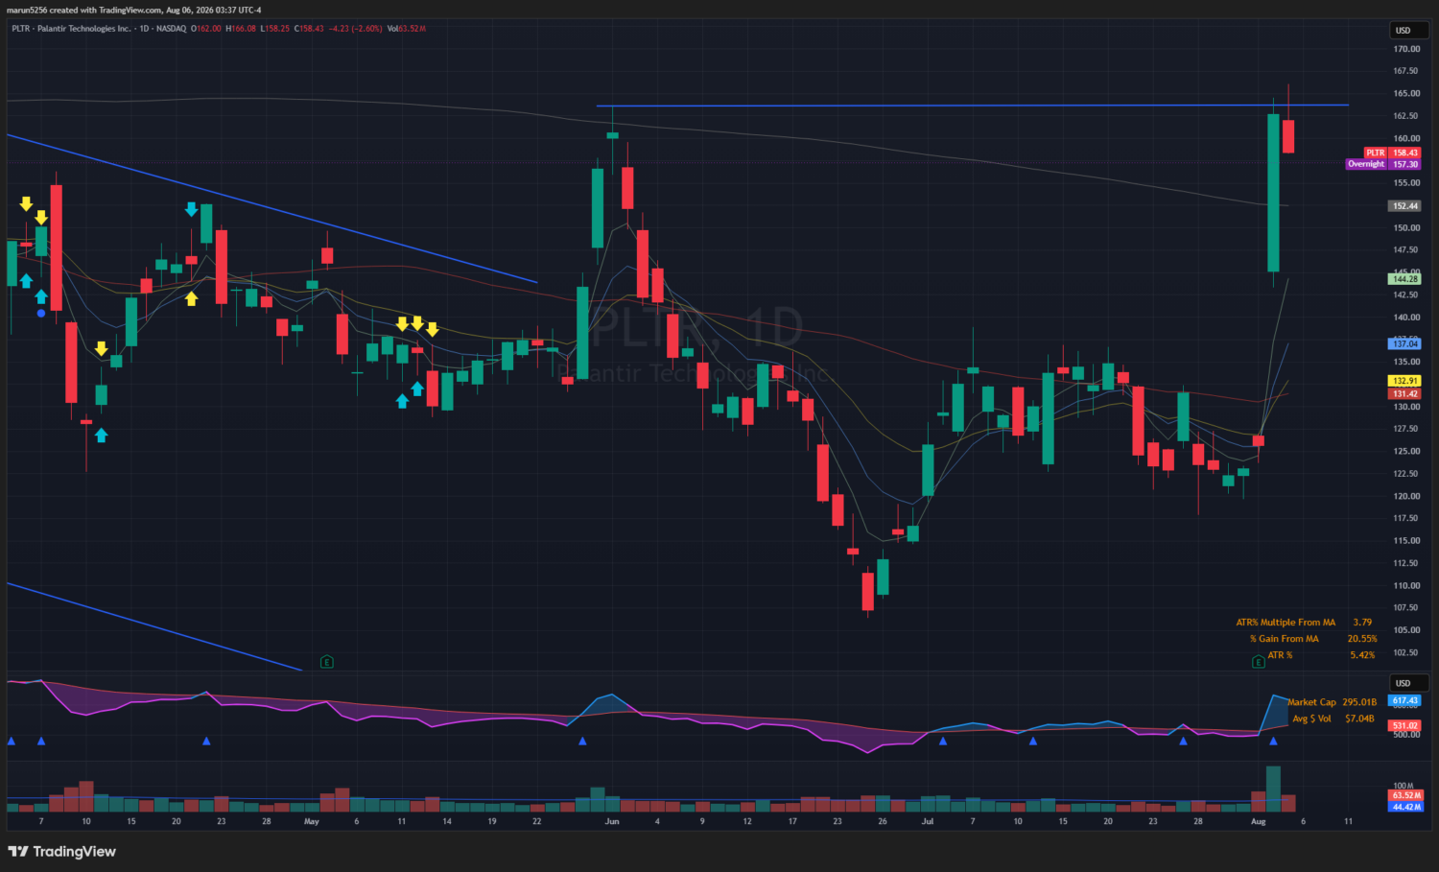The height and width of the screenshot is (872, 1439).
Task: Click the yellow 132.91 price label
Action: 1405,381
